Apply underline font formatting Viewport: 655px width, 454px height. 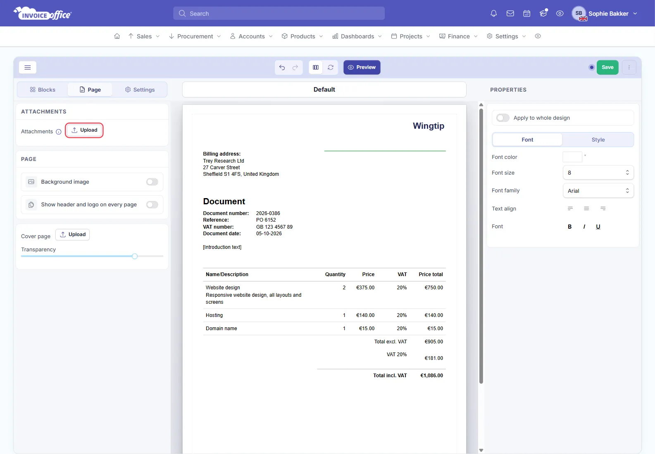[598, 227]
